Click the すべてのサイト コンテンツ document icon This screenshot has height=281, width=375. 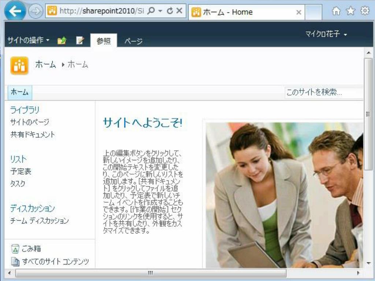[15, 262]
